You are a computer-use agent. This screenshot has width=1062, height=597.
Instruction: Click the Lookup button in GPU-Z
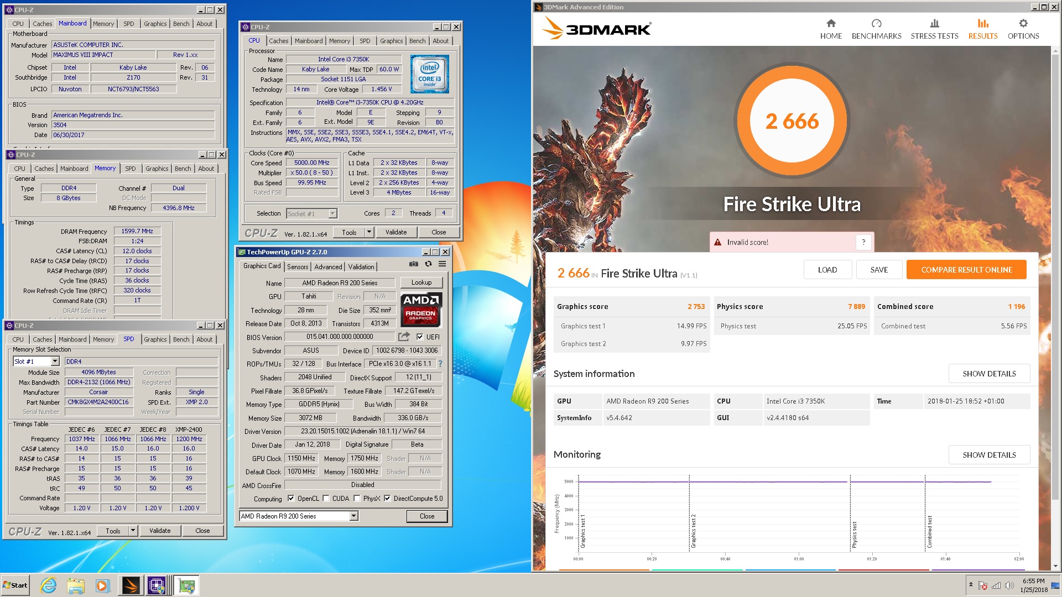[x=421, y=282]
